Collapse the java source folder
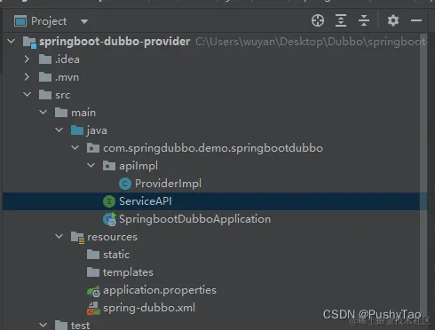435x330 pixels. [x=59, y=130]
